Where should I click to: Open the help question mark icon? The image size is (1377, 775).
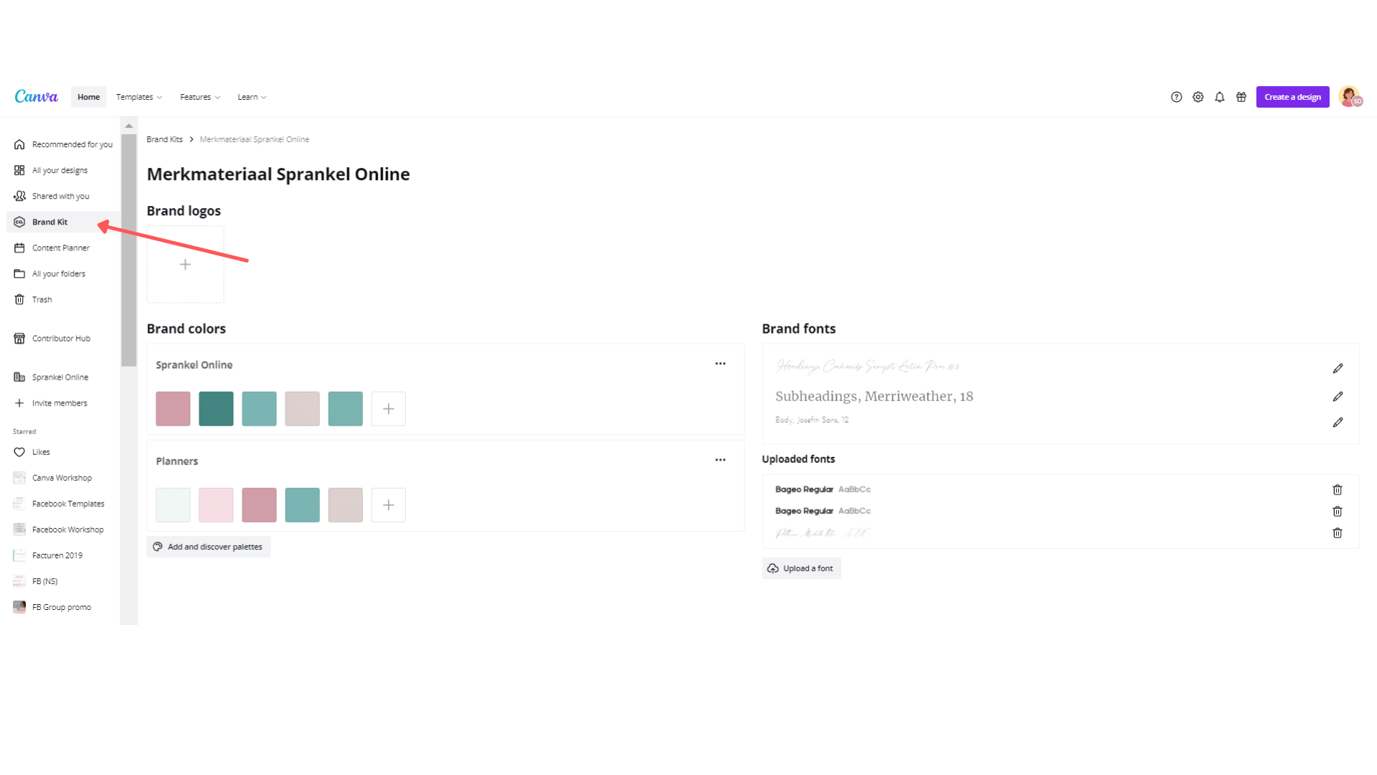(1176, 97)
